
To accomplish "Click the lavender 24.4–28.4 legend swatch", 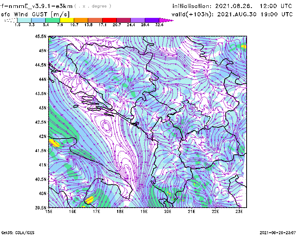I will [x=138, y=20].
